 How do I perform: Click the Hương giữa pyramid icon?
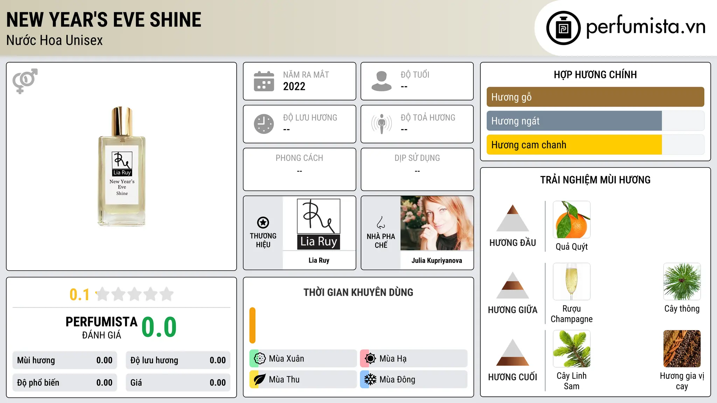(x=513, y=285)
